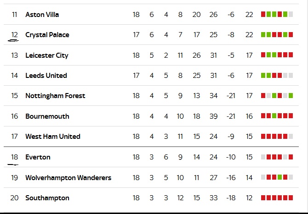Open the Everton team link
The width and height of the screenshot is (308, 214).
(38, 157)
